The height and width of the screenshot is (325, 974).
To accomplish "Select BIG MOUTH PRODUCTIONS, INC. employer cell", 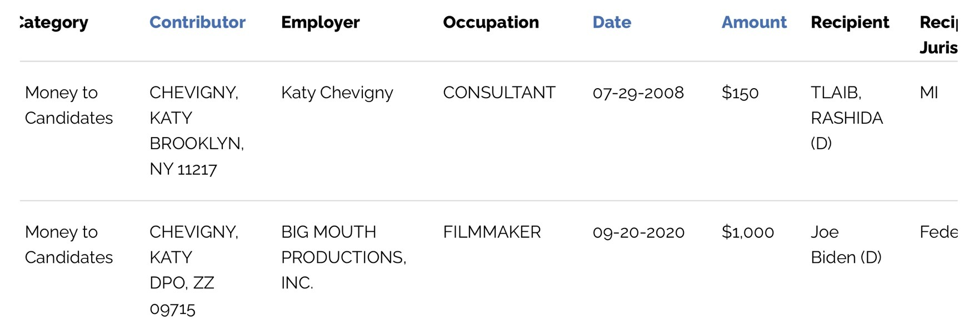I will 343,257.
